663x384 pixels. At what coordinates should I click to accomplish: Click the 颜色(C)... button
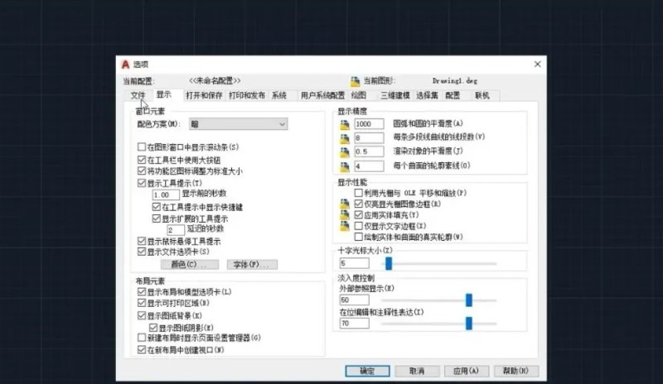[190, 265]
